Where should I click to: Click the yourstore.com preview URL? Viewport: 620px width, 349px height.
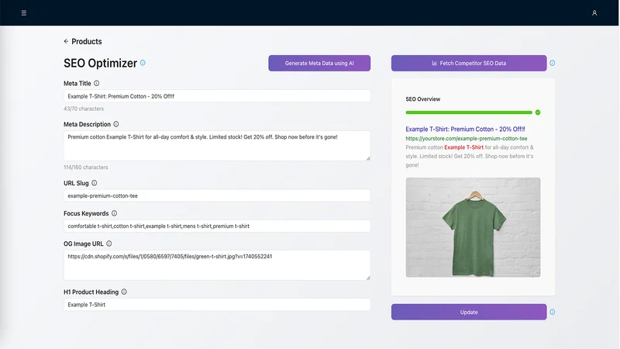(467, 139)
